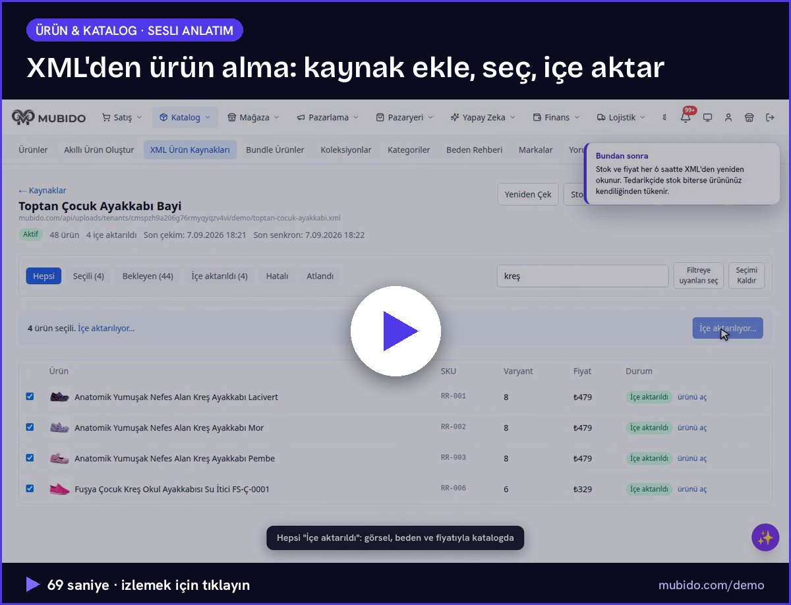Click the Mağaza storefront icon

(232, 117)
